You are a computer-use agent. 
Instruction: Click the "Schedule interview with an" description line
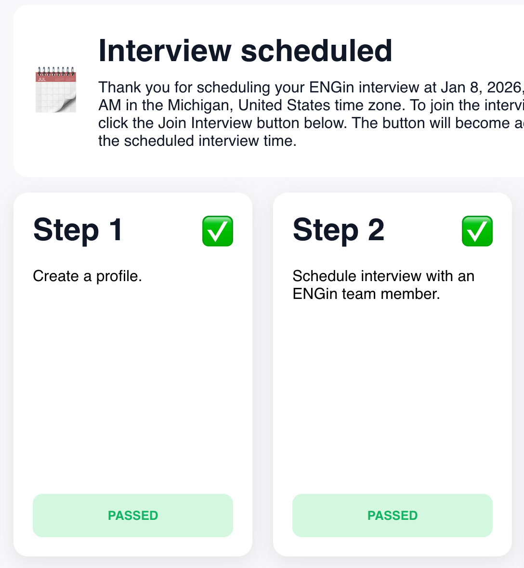383,276
